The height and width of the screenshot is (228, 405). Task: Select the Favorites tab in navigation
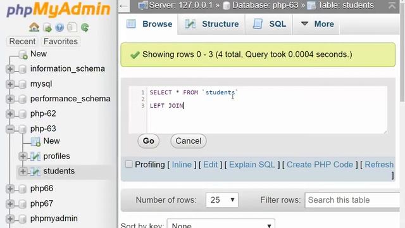tap(61, 41)
